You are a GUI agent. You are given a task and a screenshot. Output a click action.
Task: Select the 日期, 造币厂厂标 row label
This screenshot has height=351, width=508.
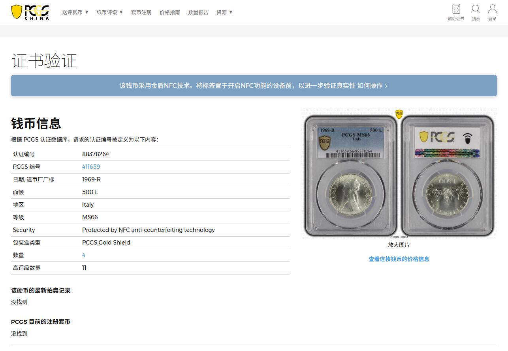(x=34, y=179)
